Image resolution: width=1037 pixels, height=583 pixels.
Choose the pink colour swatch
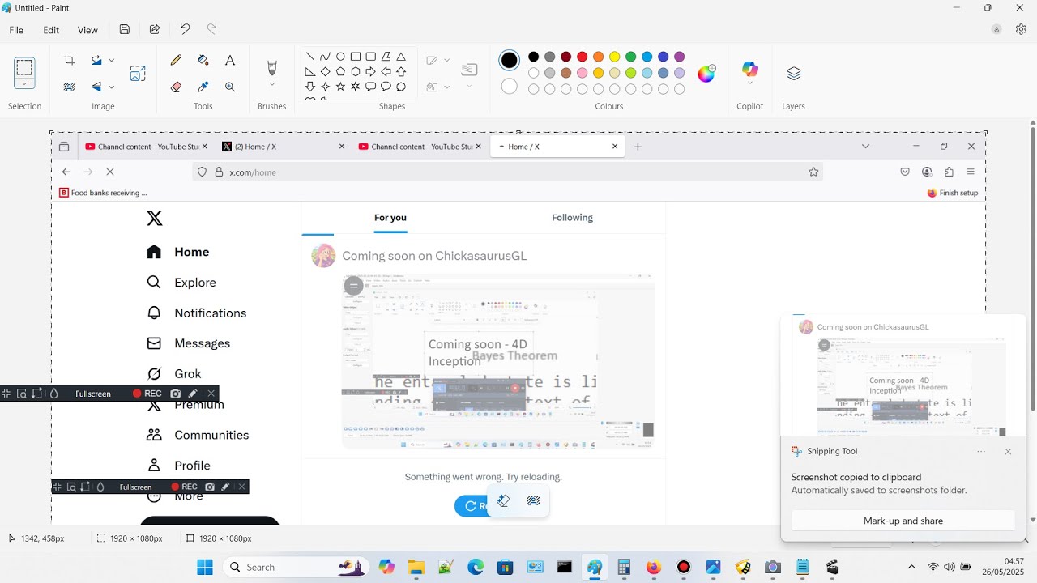(x=582, y=73)
